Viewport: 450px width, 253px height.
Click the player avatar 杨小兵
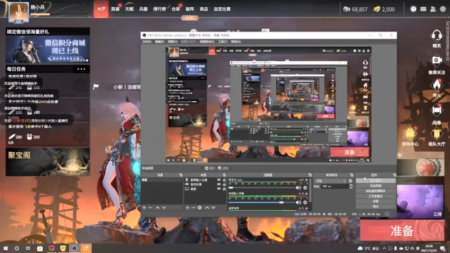point(19,12)
